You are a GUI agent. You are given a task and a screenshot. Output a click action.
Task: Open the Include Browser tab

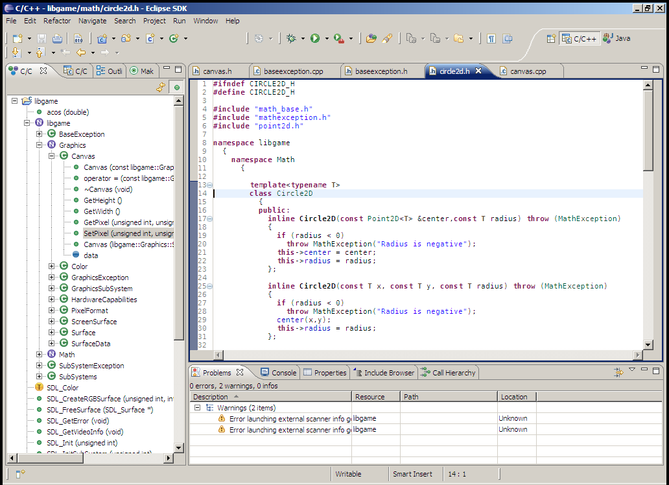click(x=384, y=372)
